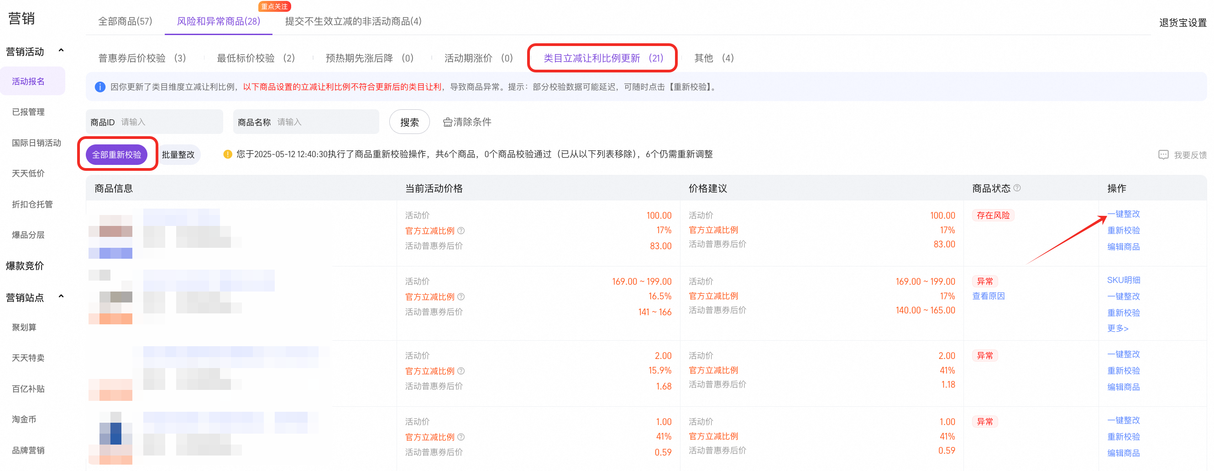This screenshot has width=1214, height=471.
Task: Open 国际日销活动 in sidebar
Action: pyautogui.click(x=37, y=143)
